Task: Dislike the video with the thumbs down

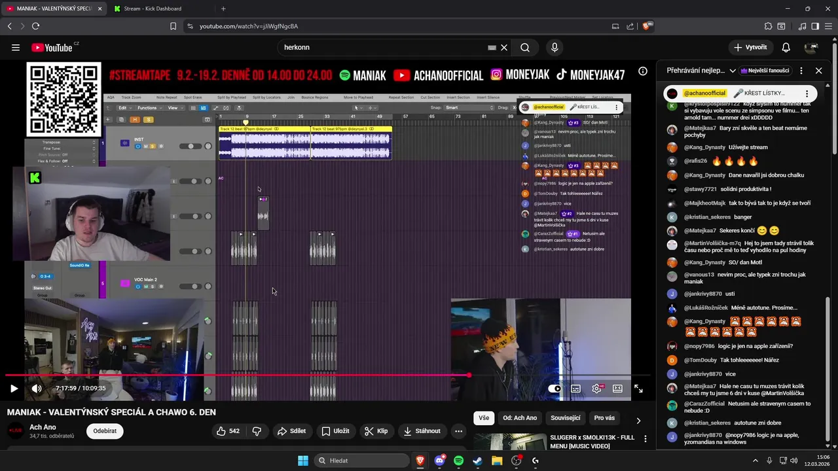Action: click(x=257, y=431)
